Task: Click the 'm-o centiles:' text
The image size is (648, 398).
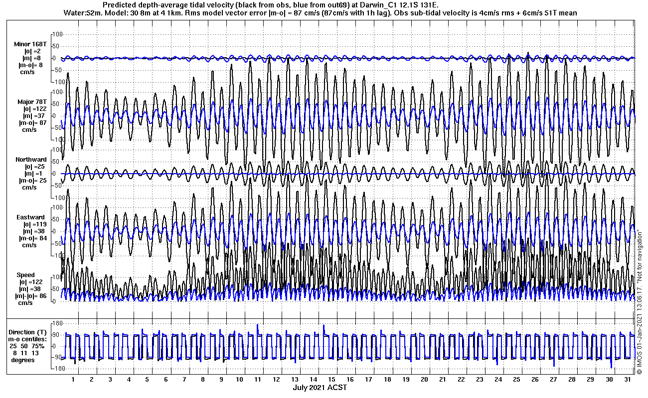Action: [28, 339]
